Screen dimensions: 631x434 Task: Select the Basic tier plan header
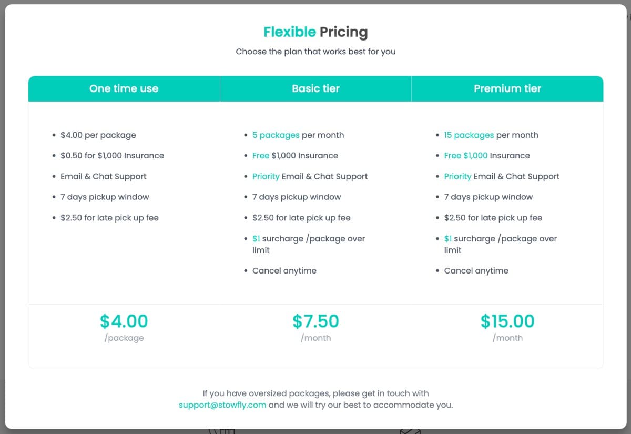pos(315,88)
